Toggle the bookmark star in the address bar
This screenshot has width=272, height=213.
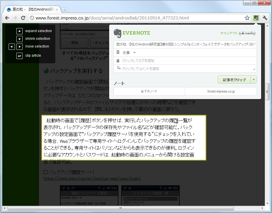pos(247,18)
